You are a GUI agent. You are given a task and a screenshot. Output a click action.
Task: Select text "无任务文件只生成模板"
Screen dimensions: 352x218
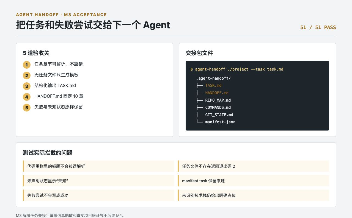(56, 75)
